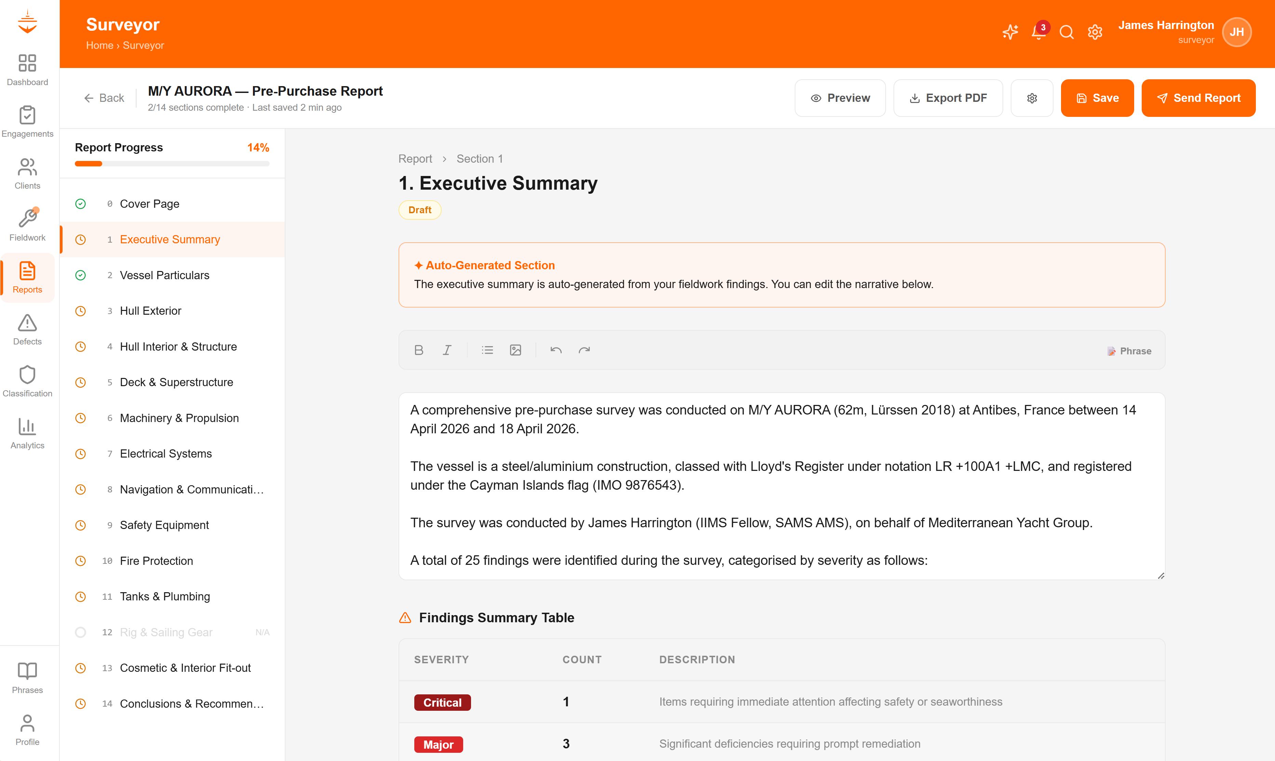Toggle bold formatting in editor toolbar
Screen dimensions: 1275x761
click(x=418, y=350)
